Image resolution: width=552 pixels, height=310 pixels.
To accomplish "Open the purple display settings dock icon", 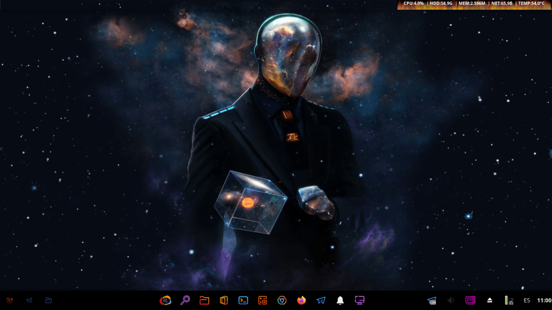I will (x=360, y=300).
